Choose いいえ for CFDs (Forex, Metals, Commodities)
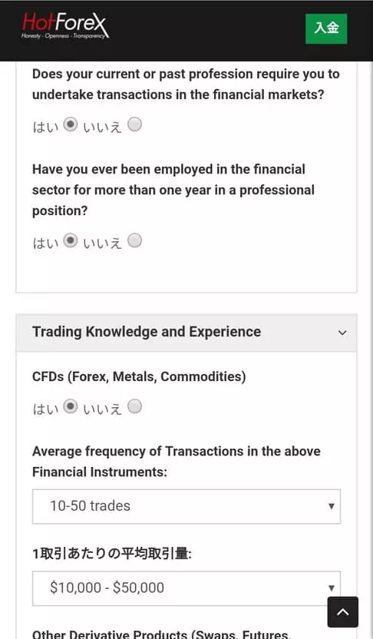 pos(135,406)
